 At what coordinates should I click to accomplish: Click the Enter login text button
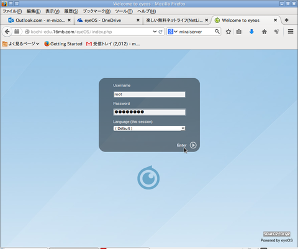(182, 145)
